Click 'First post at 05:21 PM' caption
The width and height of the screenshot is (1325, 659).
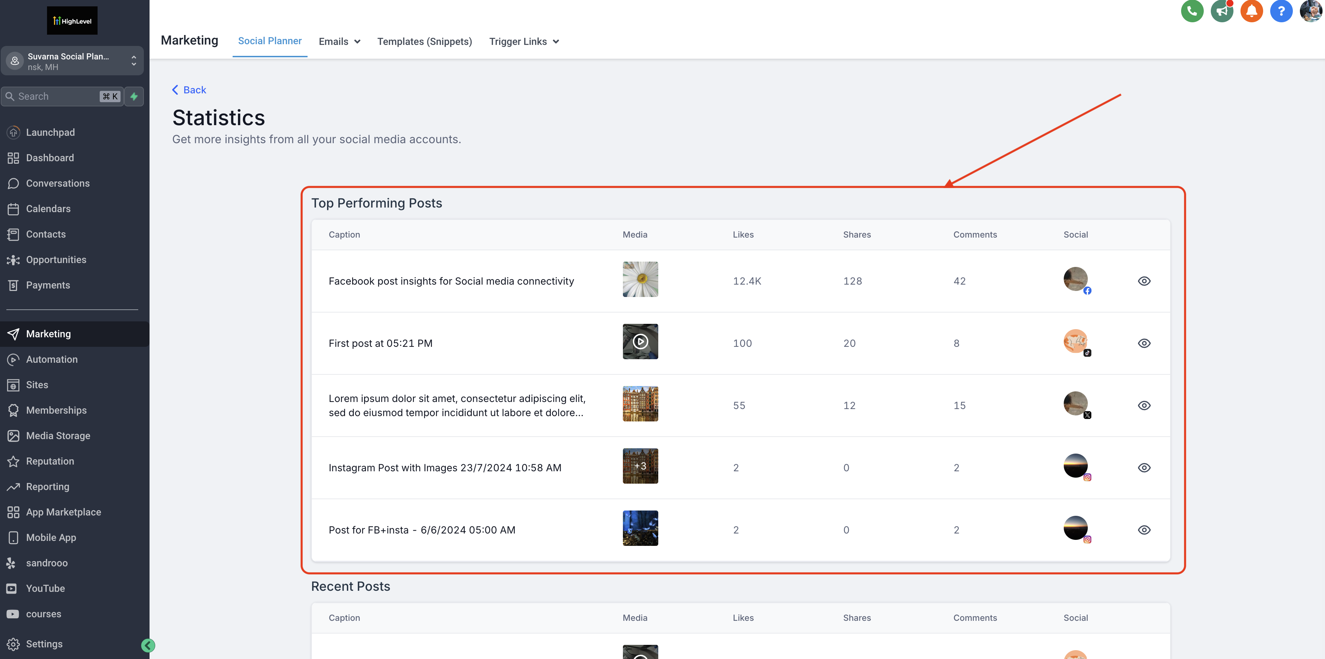(x=380, y=344)
